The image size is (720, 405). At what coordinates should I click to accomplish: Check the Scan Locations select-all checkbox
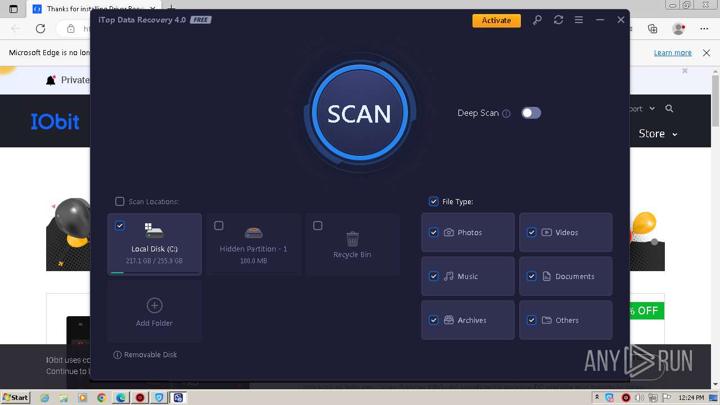[x=120, y=201]
